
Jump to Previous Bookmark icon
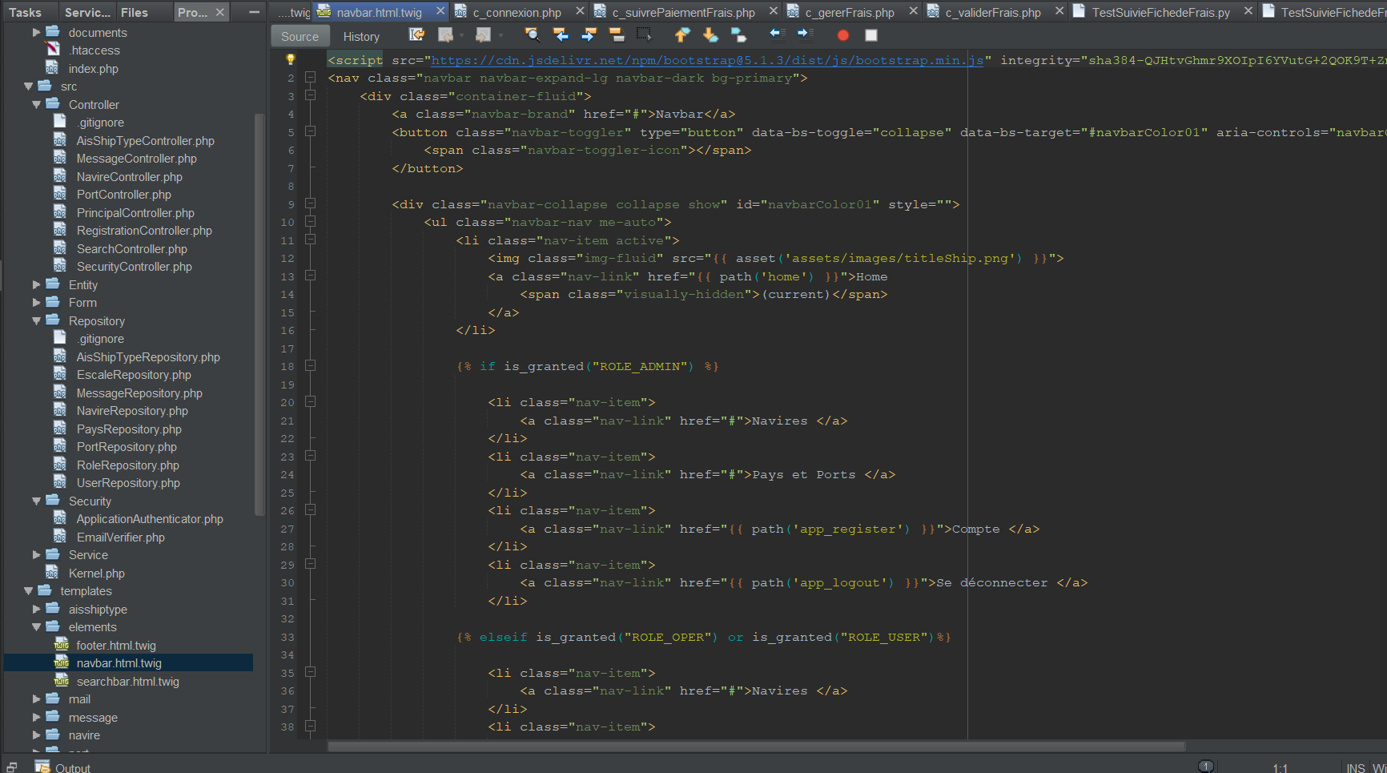(682, 35)
